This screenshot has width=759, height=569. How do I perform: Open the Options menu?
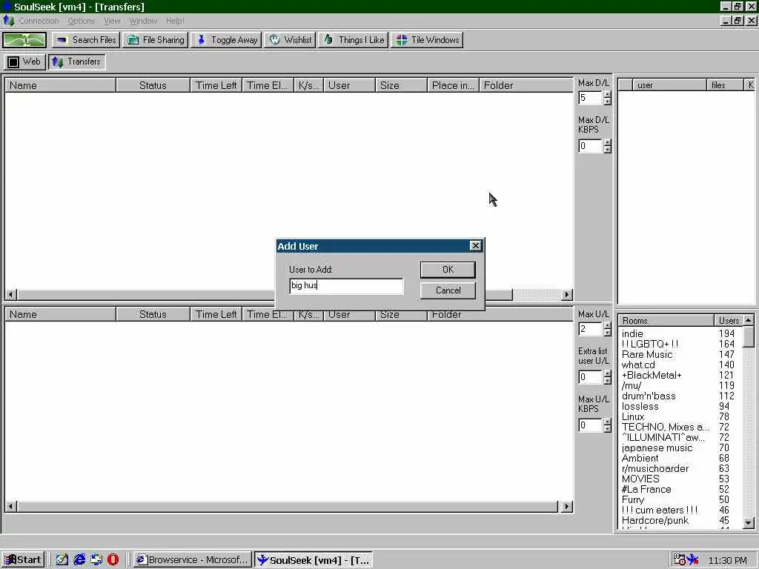82,21
